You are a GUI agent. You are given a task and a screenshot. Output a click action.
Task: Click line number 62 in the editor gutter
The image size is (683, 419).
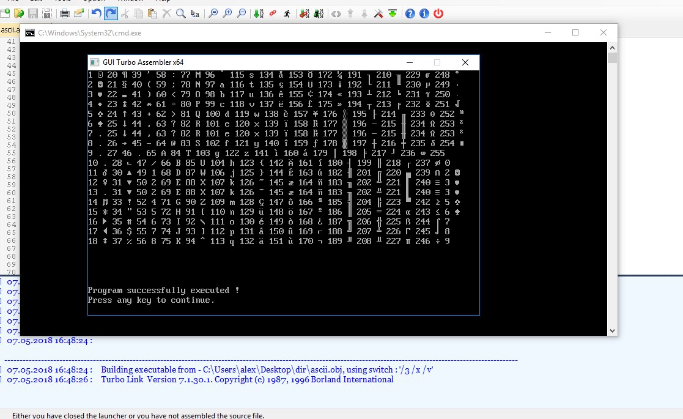12,209
